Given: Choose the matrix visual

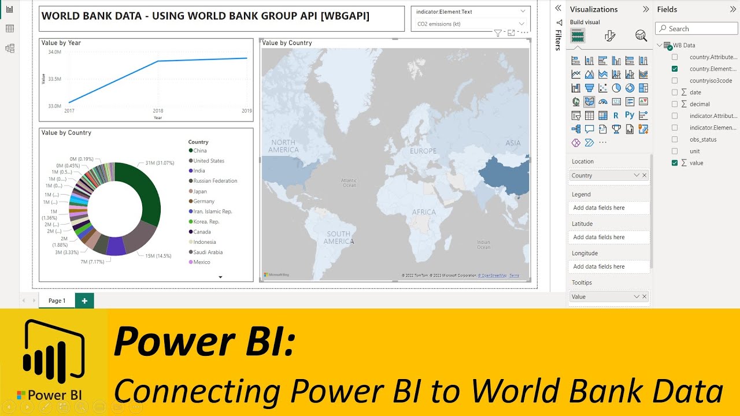Looking at the screenshot, I should [x=603, y=116].
